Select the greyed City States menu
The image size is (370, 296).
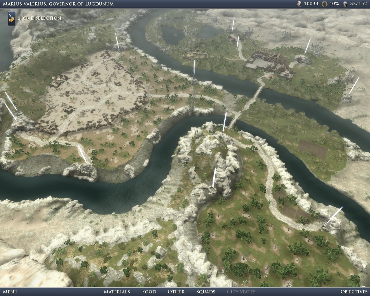(241, 292)
